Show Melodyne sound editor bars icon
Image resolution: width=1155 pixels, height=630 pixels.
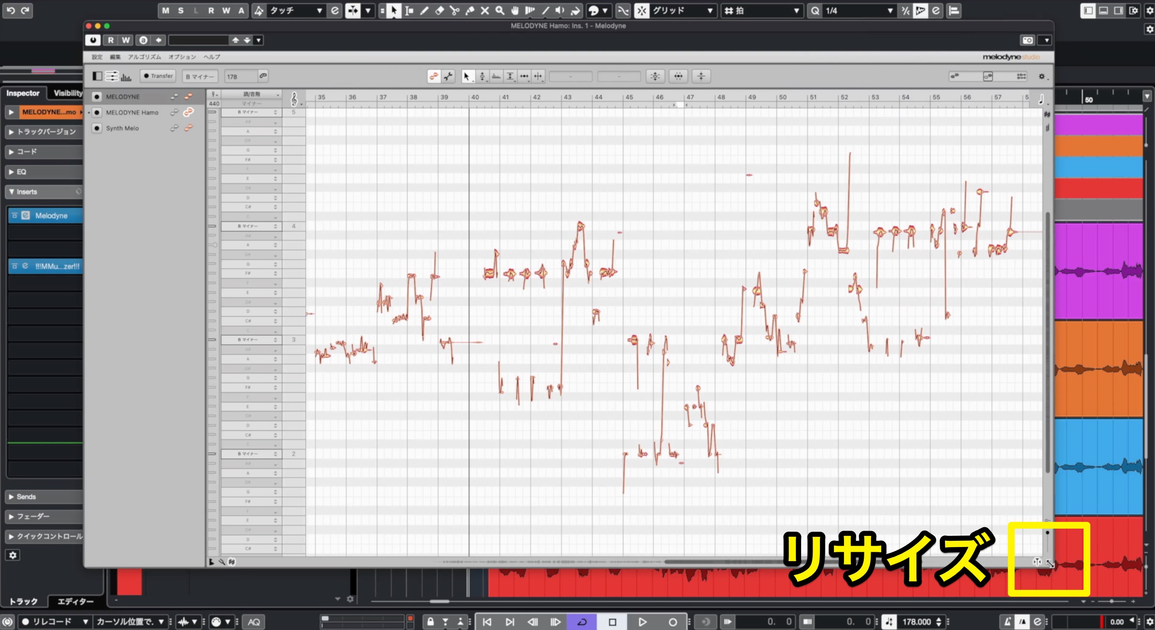126,76
